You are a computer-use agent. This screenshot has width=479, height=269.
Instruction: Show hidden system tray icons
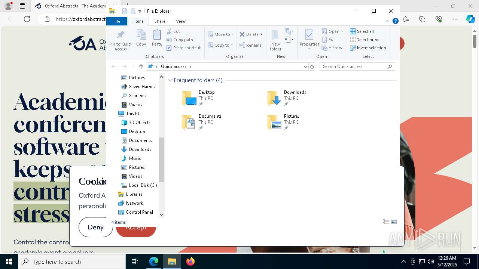tap(403, 262)
